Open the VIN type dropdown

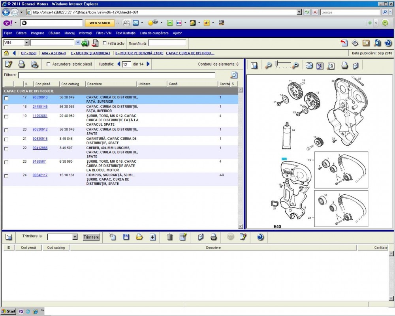point(27,43)
